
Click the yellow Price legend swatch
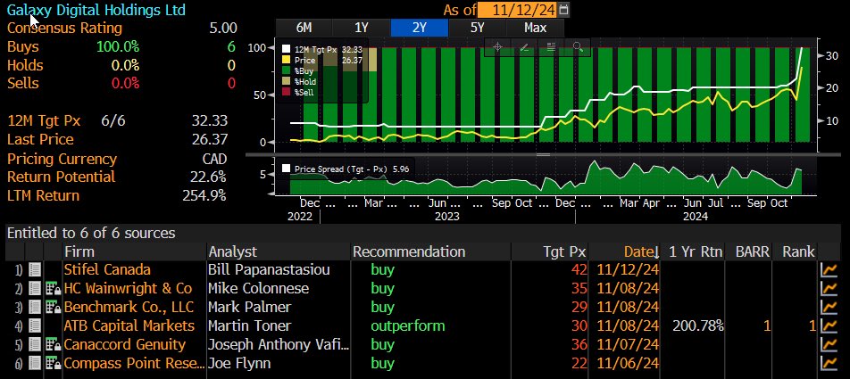(287, 61)
